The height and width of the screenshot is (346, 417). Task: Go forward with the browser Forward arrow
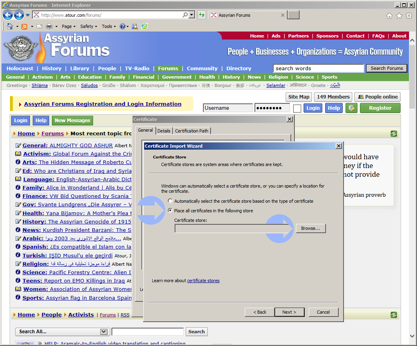coord(19,15)
